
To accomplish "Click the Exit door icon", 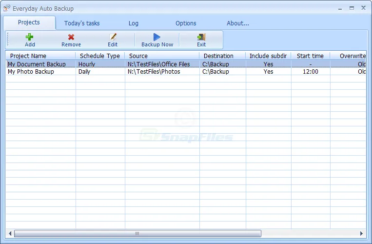I will (x=201, y=37).
